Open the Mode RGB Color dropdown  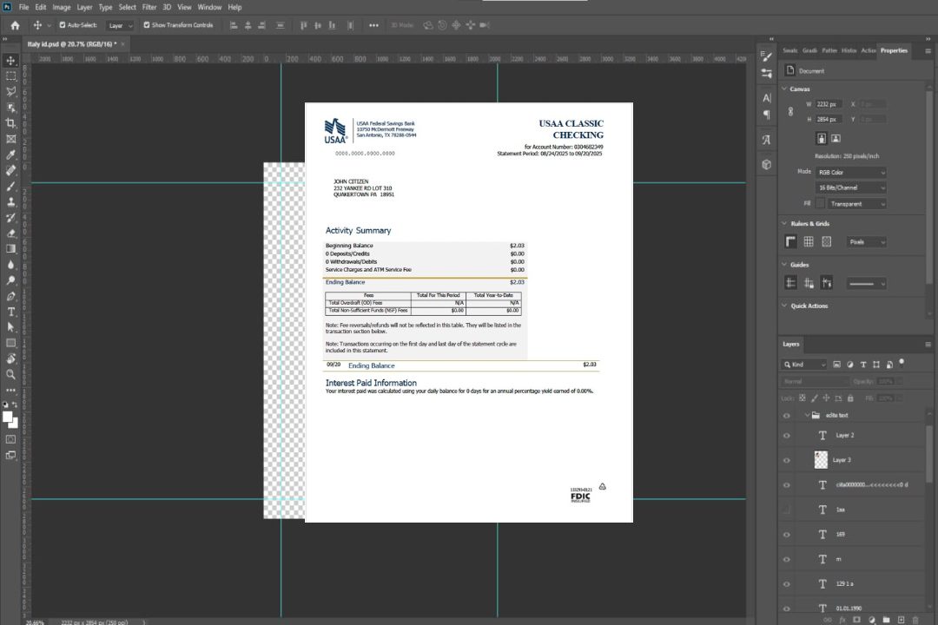tap(850, 172)
